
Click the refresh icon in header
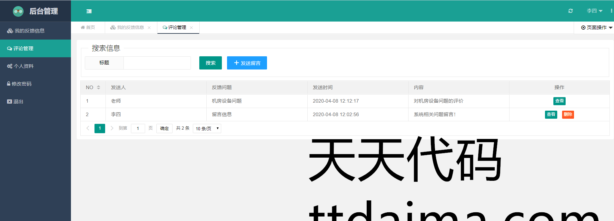coord(570,11)
